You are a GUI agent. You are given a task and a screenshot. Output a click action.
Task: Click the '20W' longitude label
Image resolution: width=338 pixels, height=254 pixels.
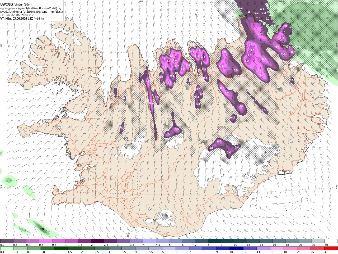click(x=140, y=1)
